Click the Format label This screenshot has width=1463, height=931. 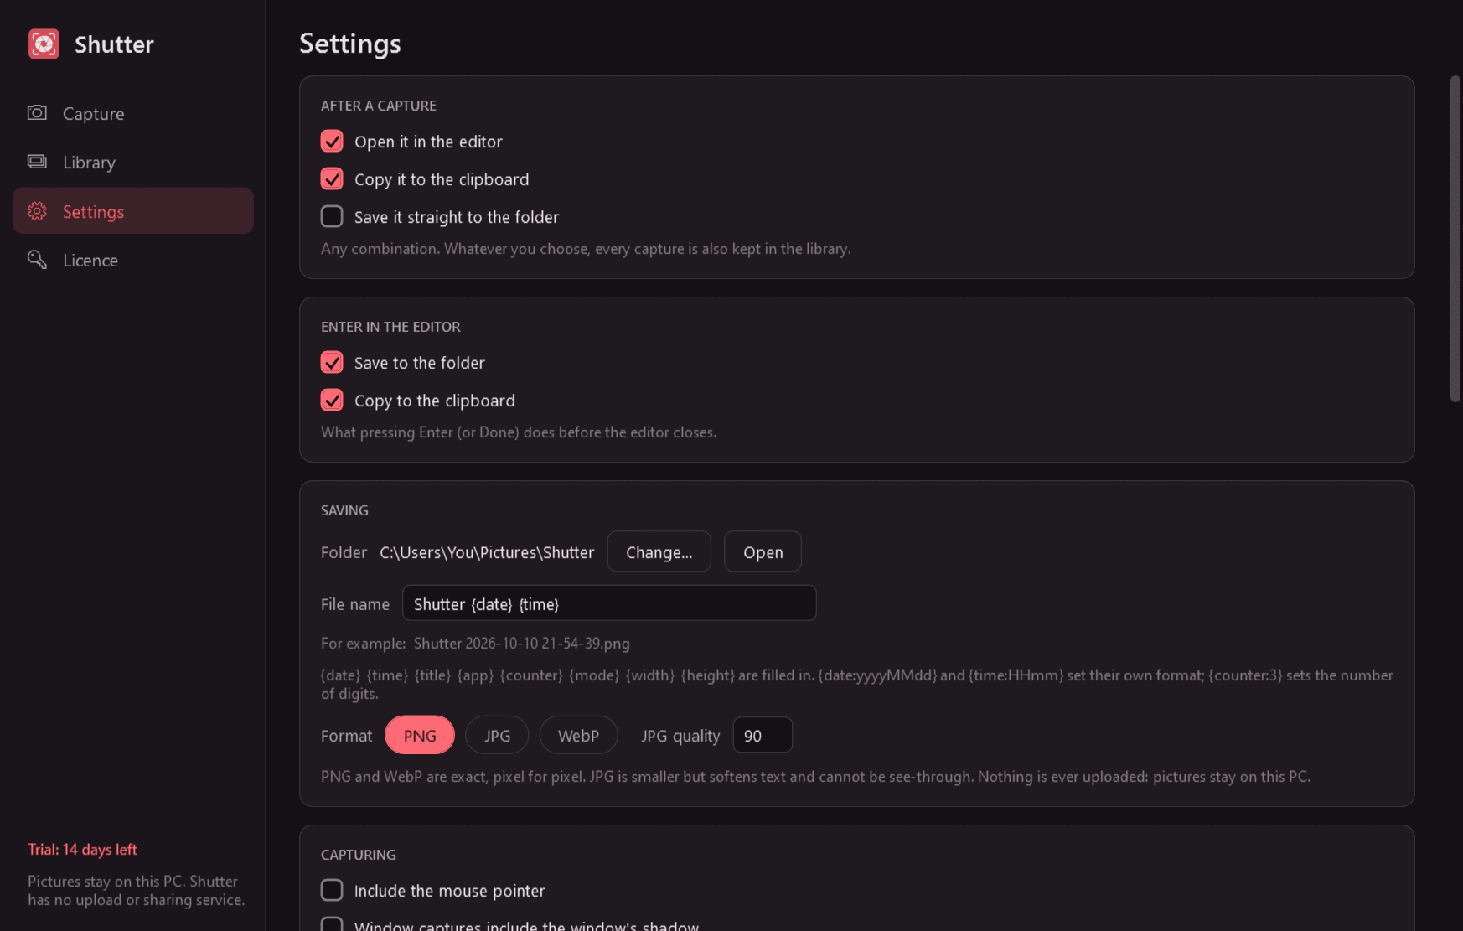click(346, 736)
